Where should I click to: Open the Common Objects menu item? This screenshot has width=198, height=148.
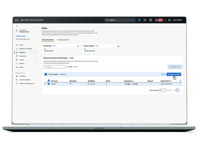point(26,80)
